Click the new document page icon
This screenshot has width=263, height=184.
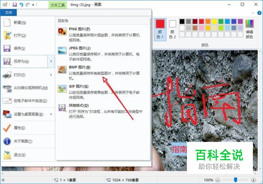point(7,23)
